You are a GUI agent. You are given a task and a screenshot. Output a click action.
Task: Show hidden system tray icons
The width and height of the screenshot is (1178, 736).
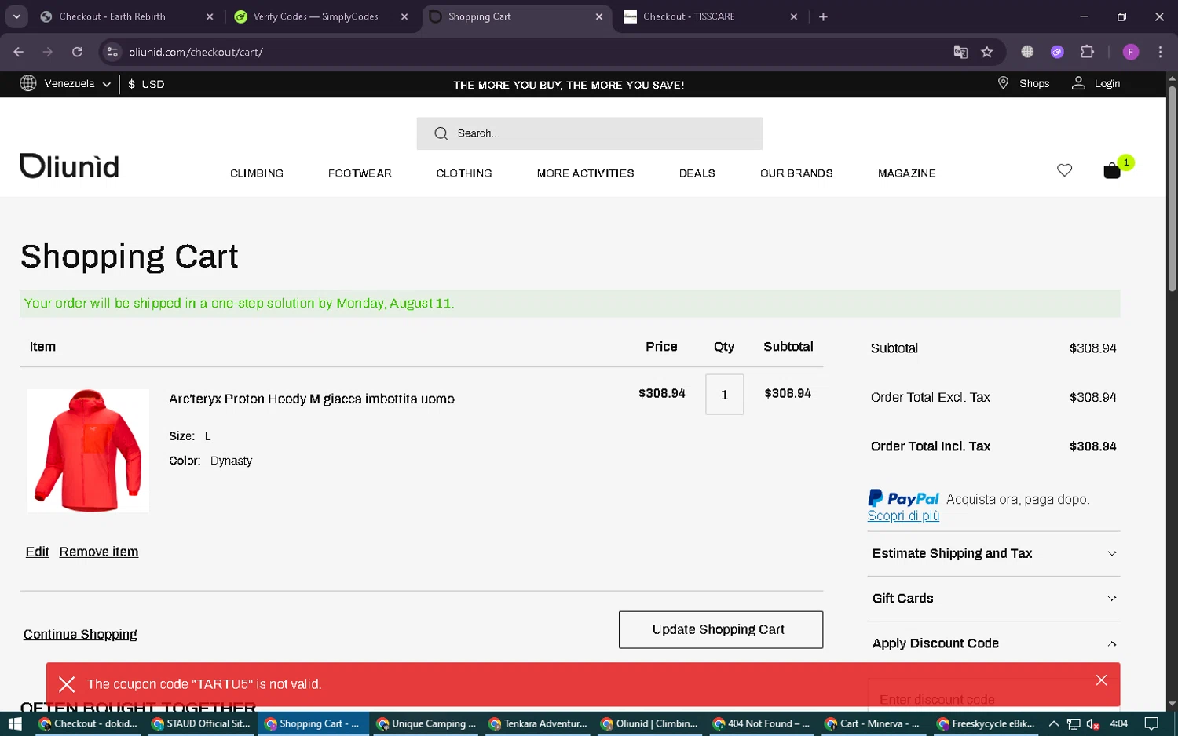[x=1054, y=723]
